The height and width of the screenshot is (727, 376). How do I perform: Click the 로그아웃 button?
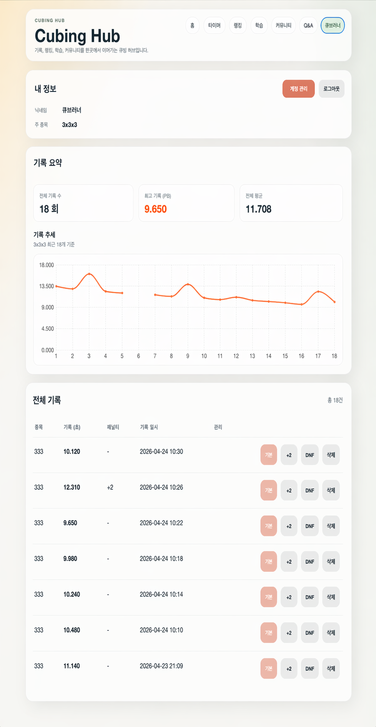[331, 89]
